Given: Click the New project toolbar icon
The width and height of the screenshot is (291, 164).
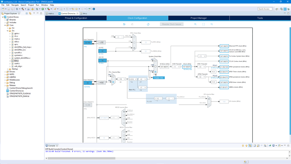Looking at the screenshot, I should 3,9.
